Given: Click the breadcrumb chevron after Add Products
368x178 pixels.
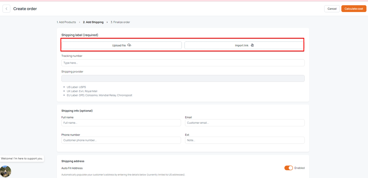Looking at the screenshot, I should pos(80,22).
